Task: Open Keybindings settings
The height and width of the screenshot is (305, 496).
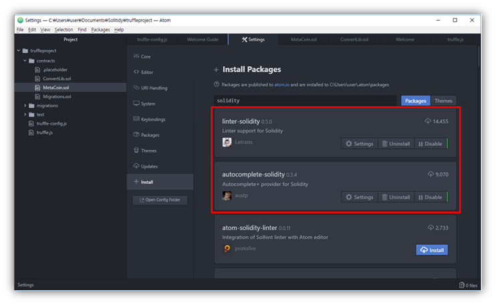Action: pyautogui.click(x=160, y=119)
